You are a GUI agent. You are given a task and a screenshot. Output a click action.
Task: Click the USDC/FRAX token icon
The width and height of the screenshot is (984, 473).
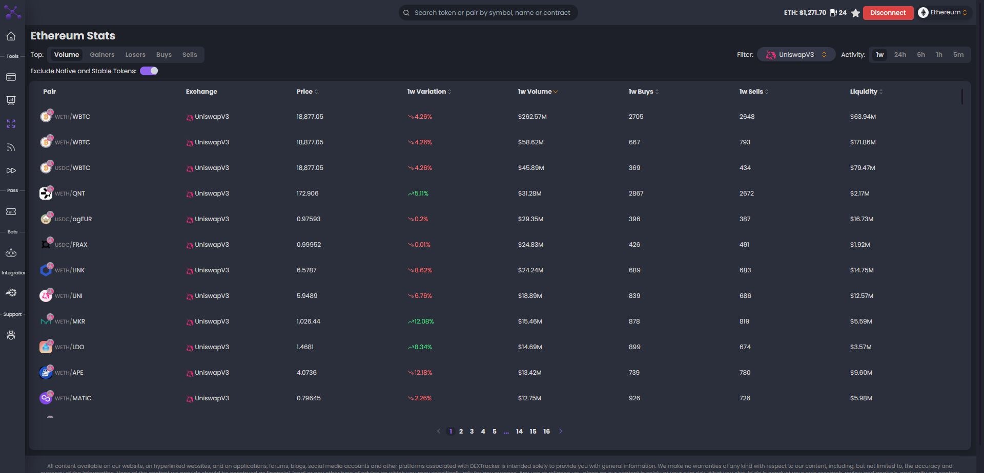coord(46,244)
